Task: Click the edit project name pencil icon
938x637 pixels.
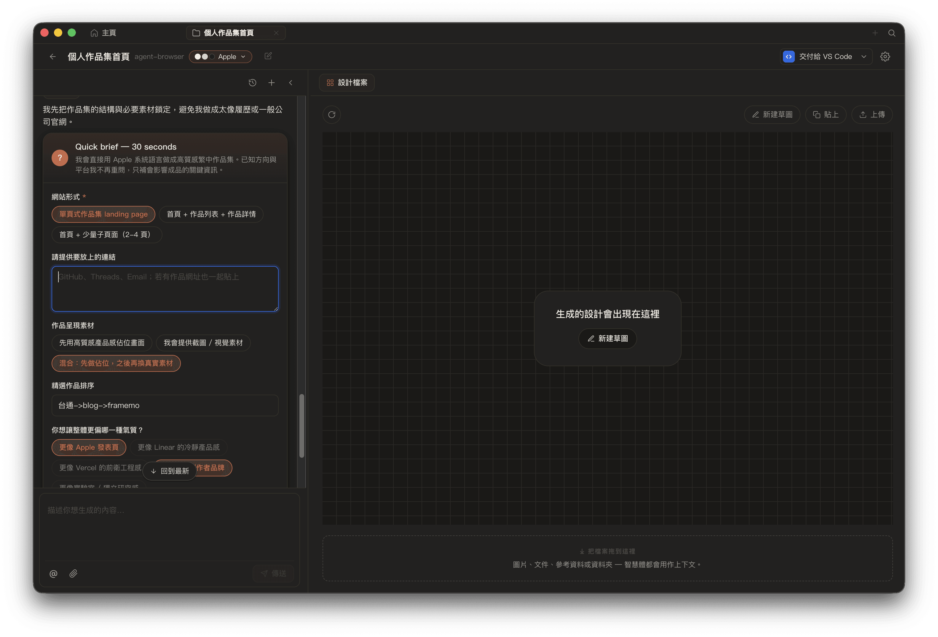Action: (268, 56)
